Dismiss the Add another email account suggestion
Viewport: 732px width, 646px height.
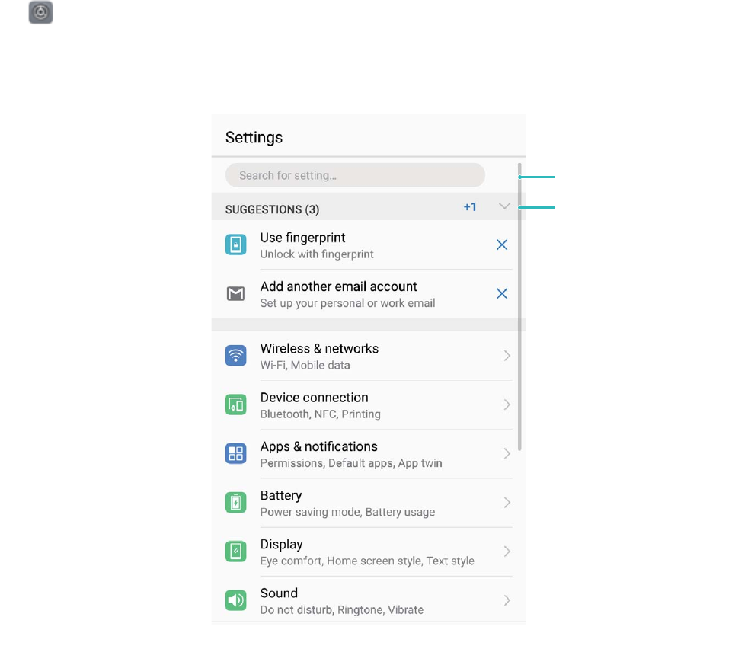tap(502, 293)
